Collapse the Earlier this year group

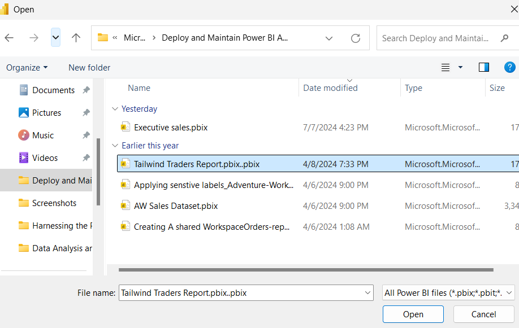tap(115, 146)
